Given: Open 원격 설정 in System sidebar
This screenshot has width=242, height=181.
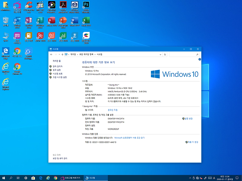Looking at the screenshot, I should (x=57, y=70).
